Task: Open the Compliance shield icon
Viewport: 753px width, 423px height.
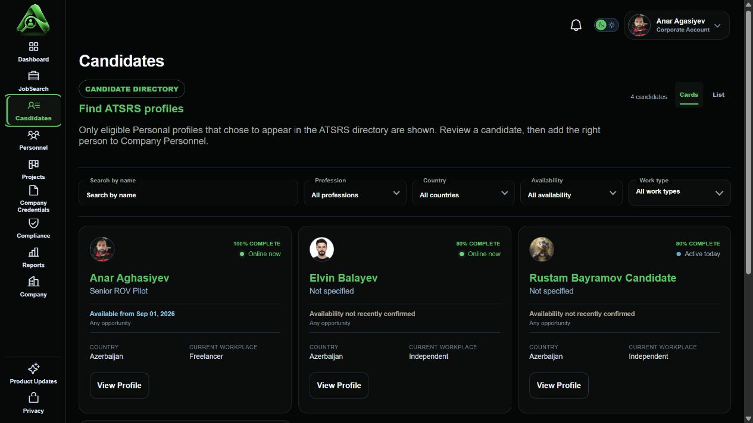Action: pyautogui.click(x=33, y=223)
